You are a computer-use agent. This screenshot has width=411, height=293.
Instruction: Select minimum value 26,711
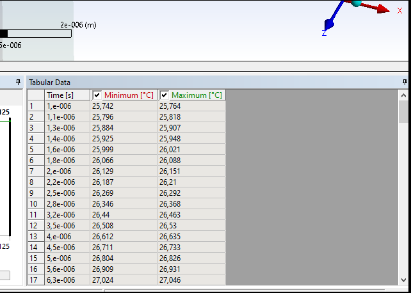124,248
